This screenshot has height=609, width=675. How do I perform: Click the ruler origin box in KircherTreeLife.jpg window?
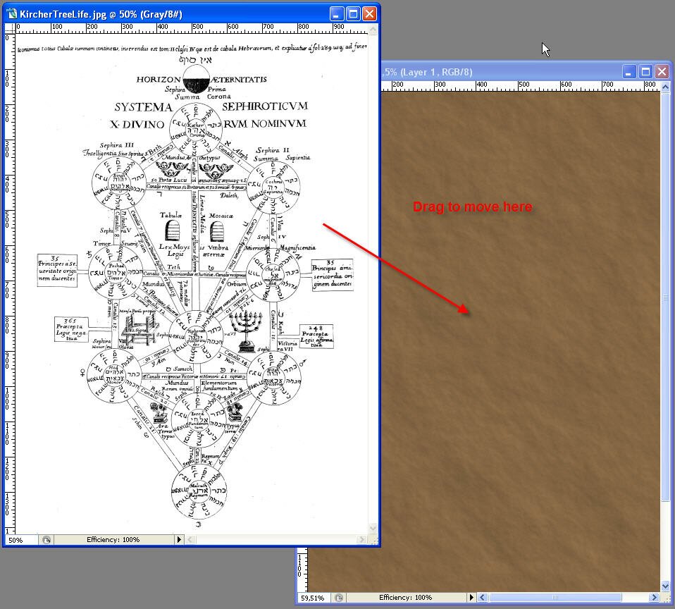(x=9, y=28)
